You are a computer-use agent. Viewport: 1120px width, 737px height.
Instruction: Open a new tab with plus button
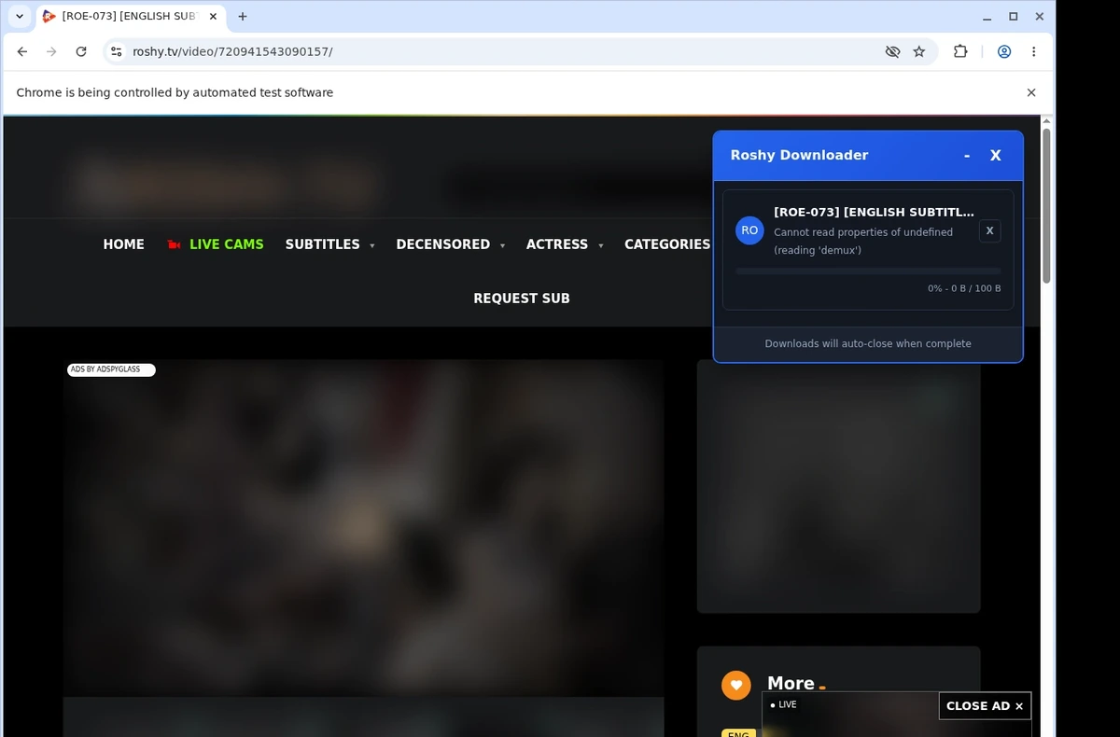[243, 17]
